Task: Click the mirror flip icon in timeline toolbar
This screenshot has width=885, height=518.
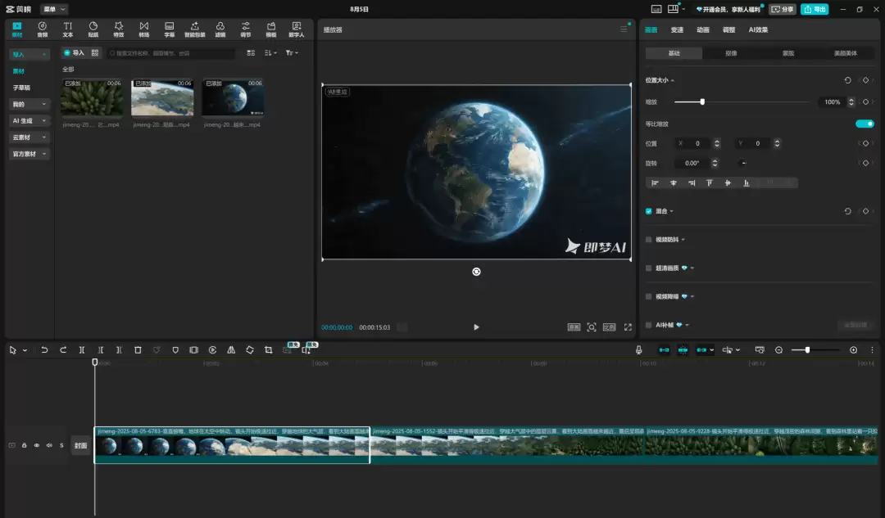Action: click(231, 350)
